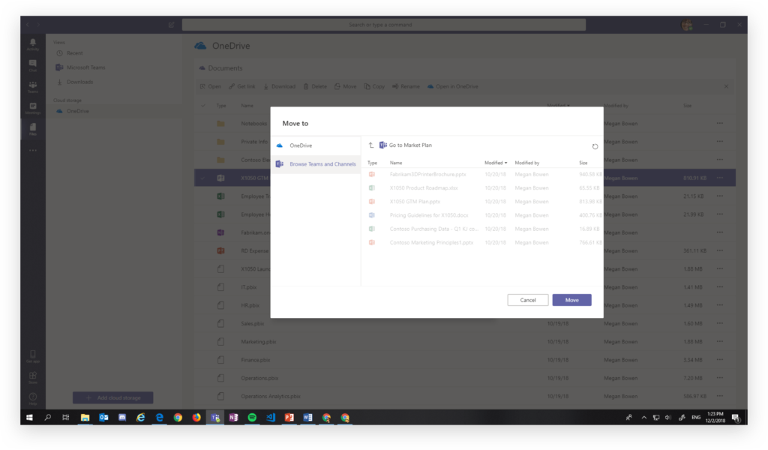Click Documents breadcrumb in OneDrive view
Screen dimensions: 768x450
(x=225, y=68)
